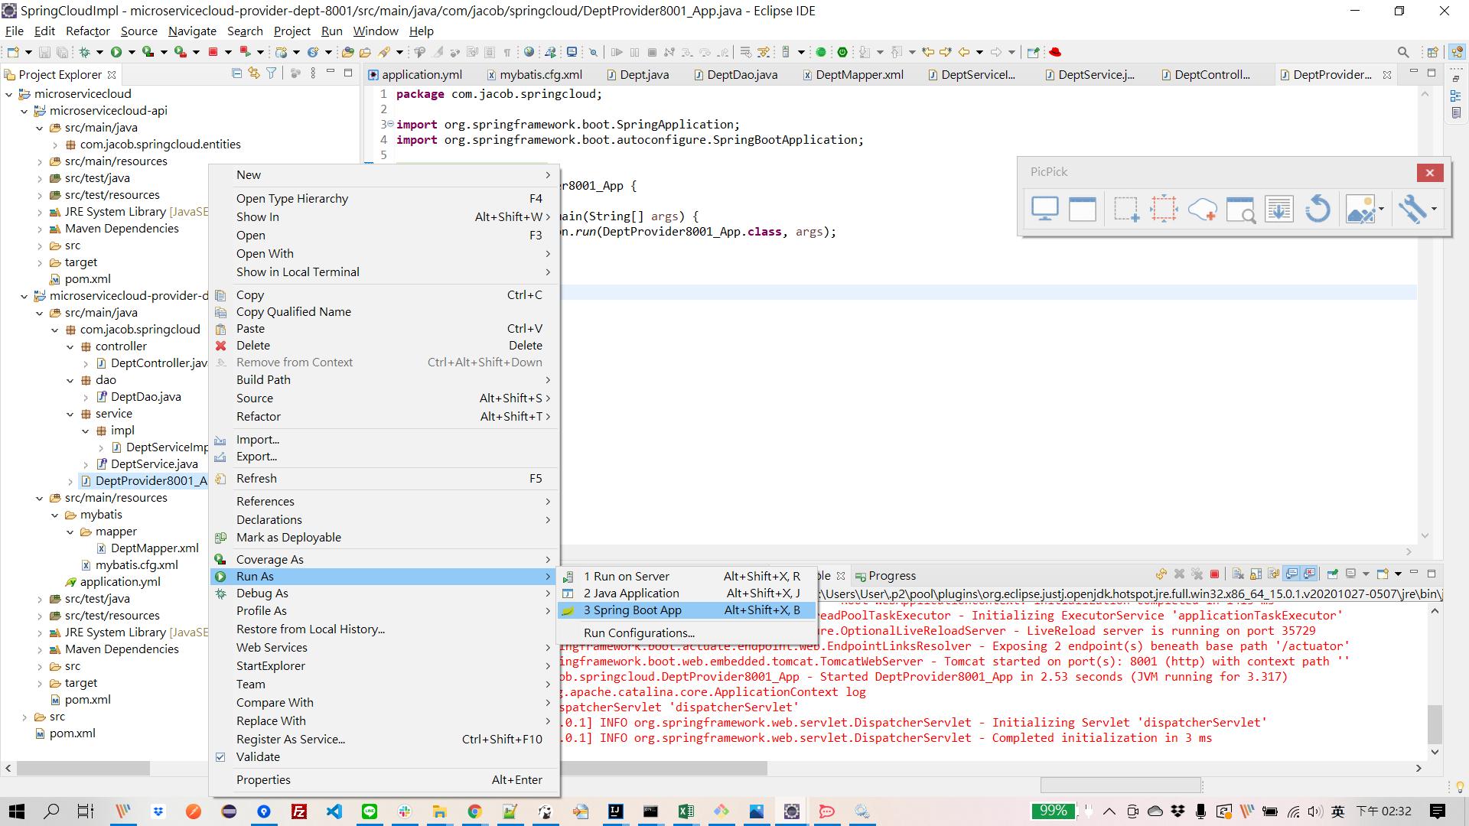Viewport: 1469px width, 826px height.
Task: Collapse the dao package node
Action: click(x=70, y=380)
